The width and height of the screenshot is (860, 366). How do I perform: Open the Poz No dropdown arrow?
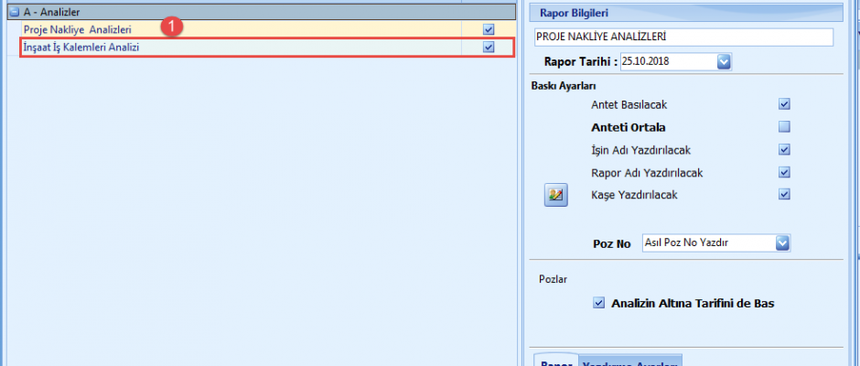tap(782, 242)
